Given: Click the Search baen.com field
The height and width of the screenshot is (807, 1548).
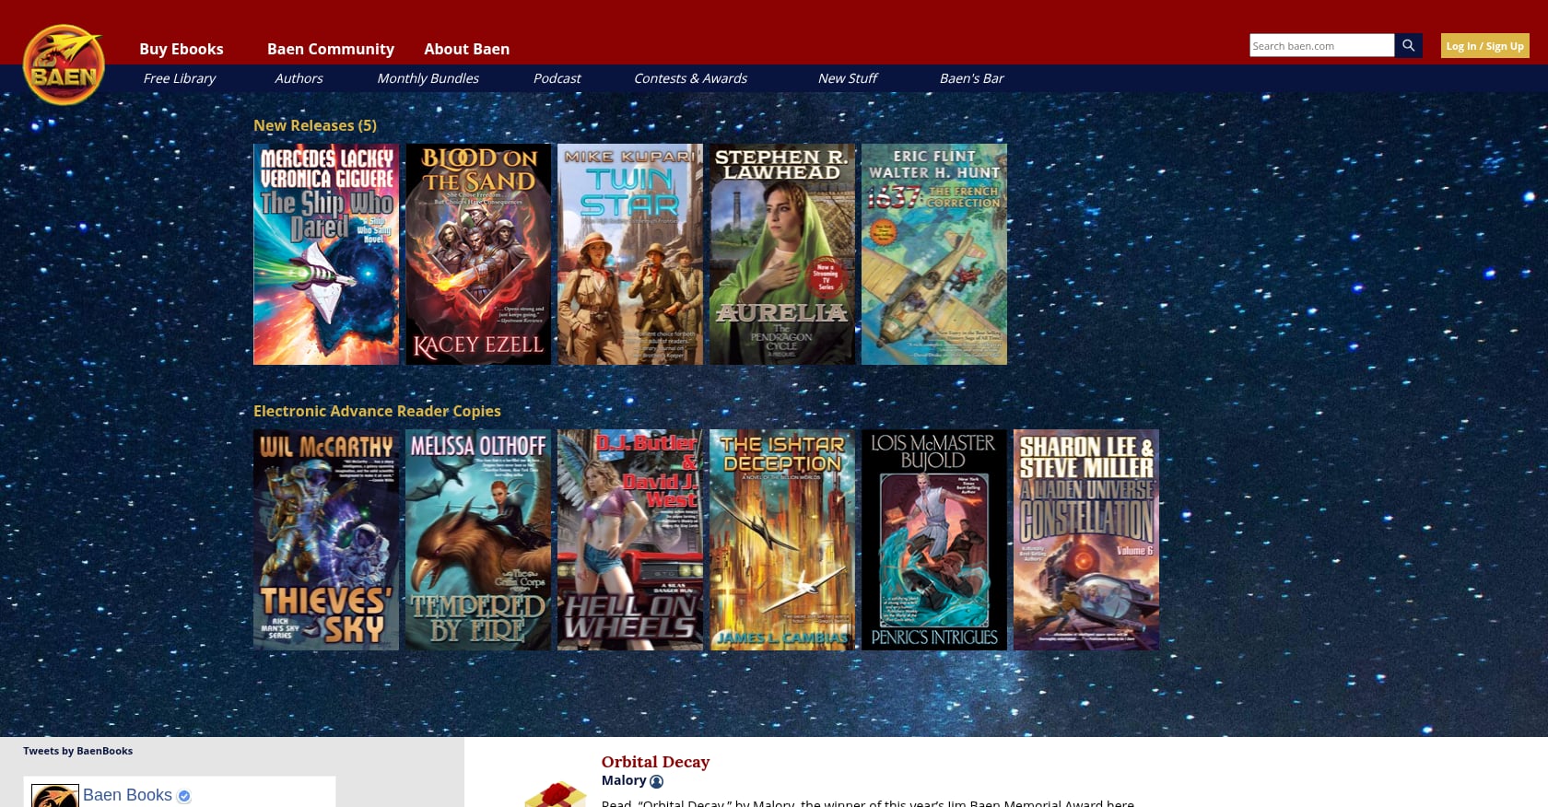Looking at the screenshot, I should click(x=1321, y=45).
